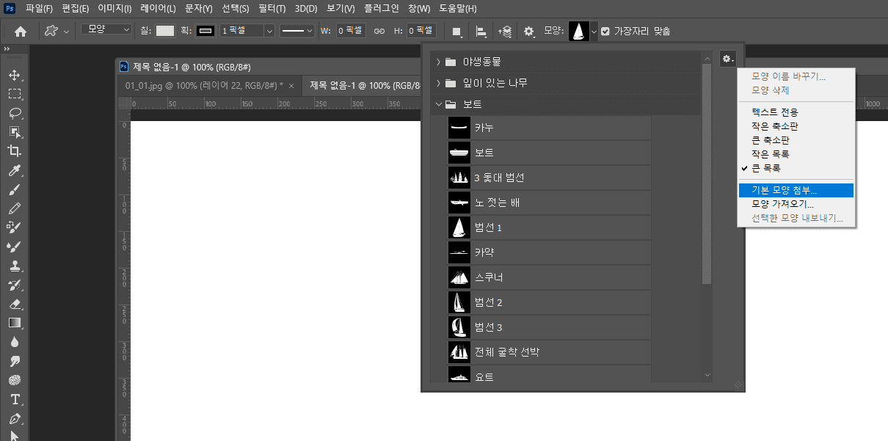Viewport: 888px width, 441px height.
Task: Select the Eraser tool
Action: 15,304
